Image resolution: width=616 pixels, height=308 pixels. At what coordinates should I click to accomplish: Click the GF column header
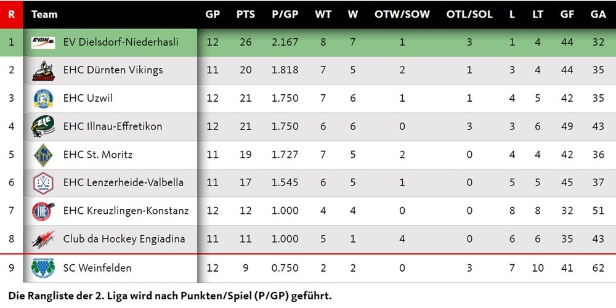click(567, 14)
